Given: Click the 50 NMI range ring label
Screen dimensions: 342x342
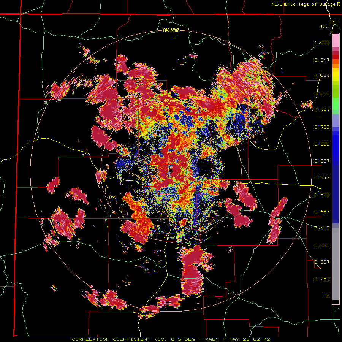Looking at the screenshot, I should 171,101.
